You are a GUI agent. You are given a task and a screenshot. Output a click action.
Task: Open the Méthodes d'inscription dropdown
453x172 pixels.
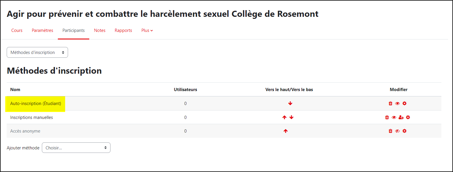pyautogui.click(x=37, y=52)
